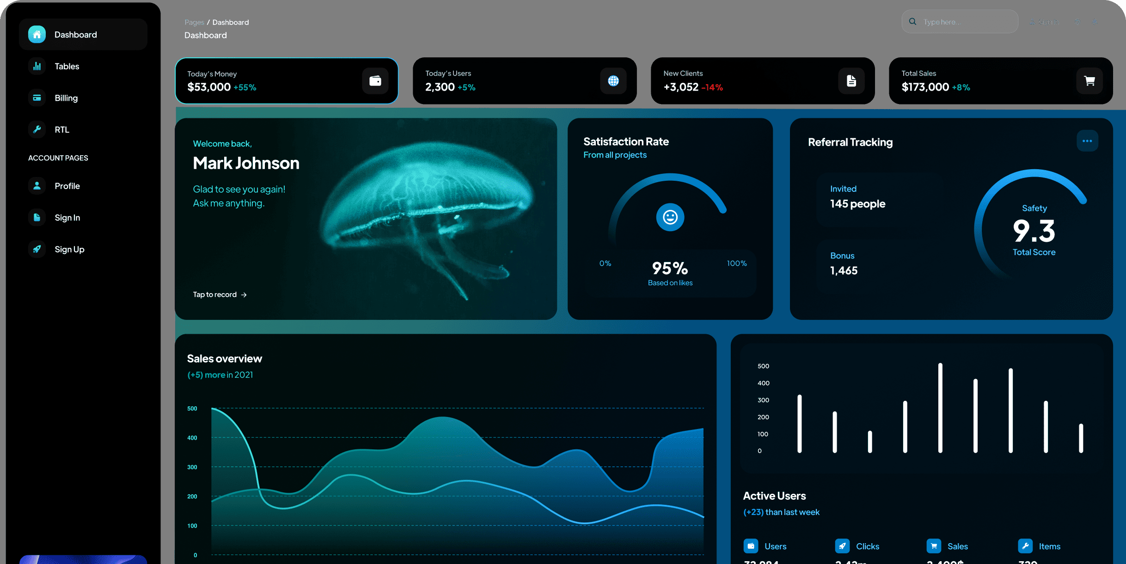Image resolution: width=1126 pixels, height=564 pixels.
Task: Open the Tables page from sidebar
Action: point(83,66)
